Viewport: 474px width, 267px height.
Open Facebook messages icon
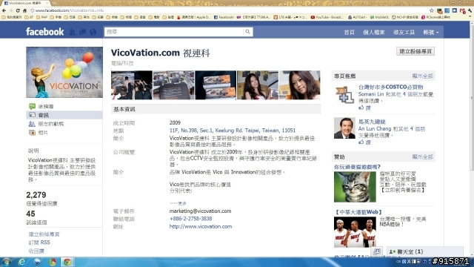tap(82, 32)
